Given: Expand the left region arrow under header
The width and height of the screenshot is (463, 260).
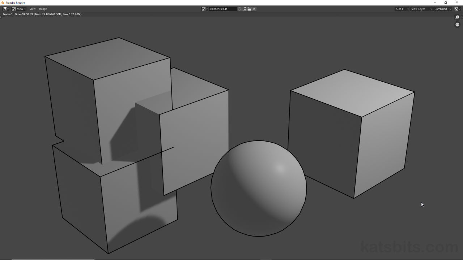Looking at the screenshot, I should 1,17.
